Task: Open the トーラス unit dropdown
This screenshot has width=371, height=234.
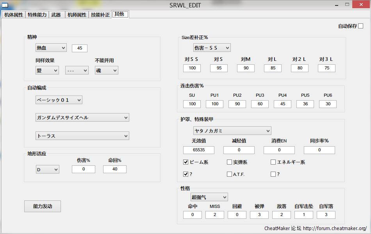Action: click(x=82, y=136)
